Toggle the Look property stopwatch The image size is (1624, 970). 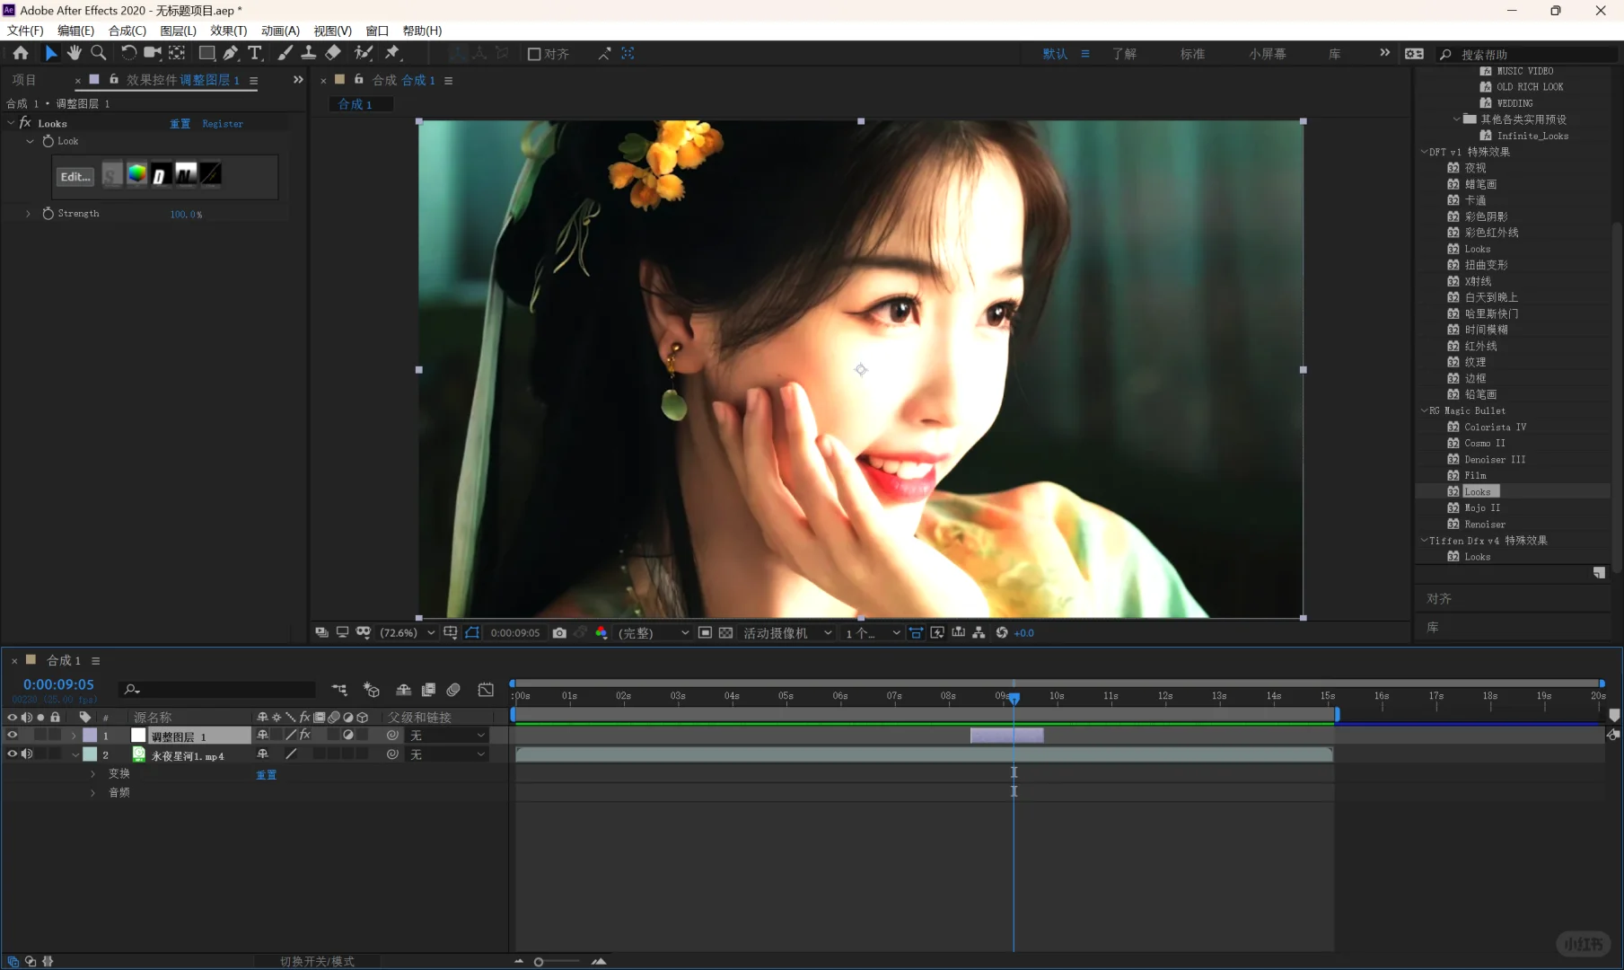tap(48, 141)
